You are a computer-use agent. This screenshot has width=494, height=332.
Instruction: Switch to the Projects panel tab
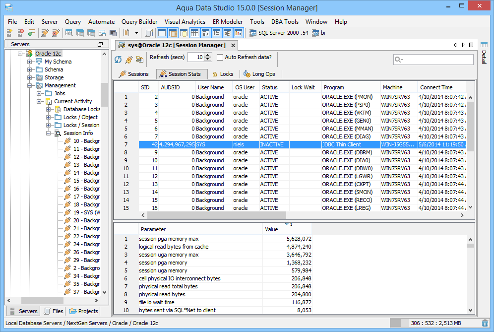[83, 311]
